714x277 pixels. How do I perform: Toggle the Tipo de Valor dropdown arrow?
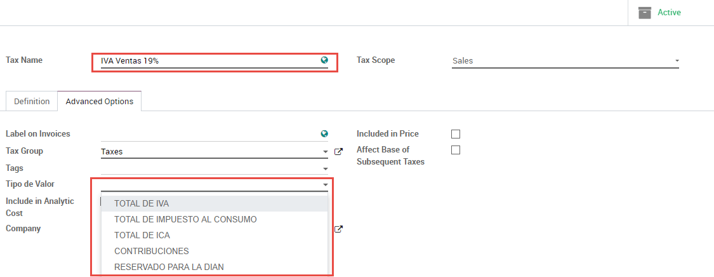[325, 185]
